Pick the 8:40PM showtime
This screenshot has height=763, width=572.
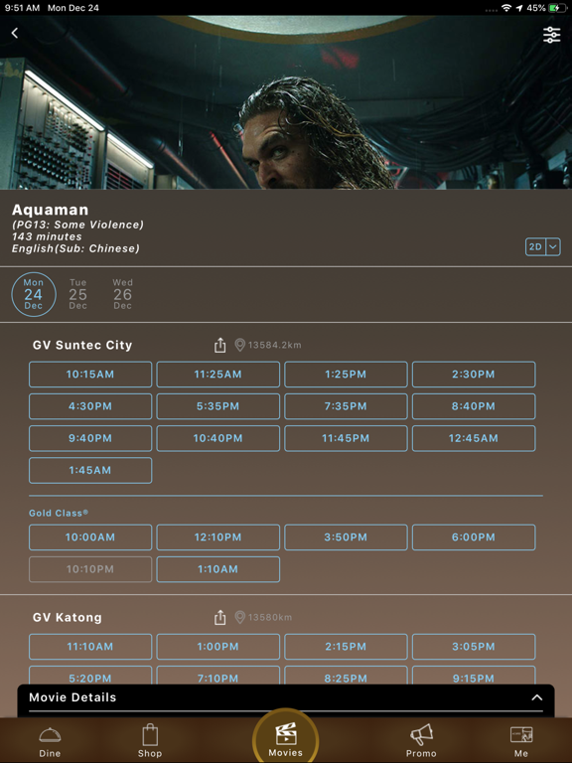point(474,406)
